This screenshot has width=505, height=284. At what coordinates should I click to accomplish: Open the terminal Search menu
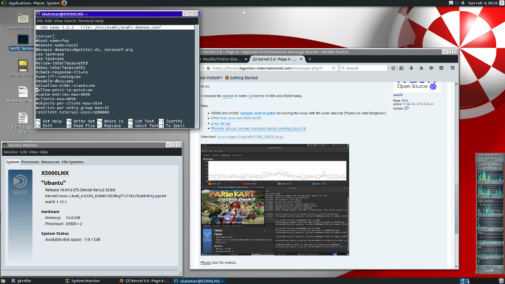tap(70, 21)
